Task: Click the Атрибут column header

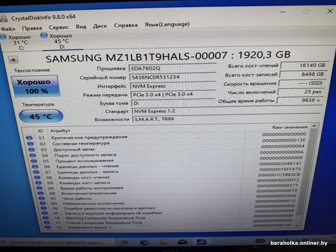Action: 60,131
